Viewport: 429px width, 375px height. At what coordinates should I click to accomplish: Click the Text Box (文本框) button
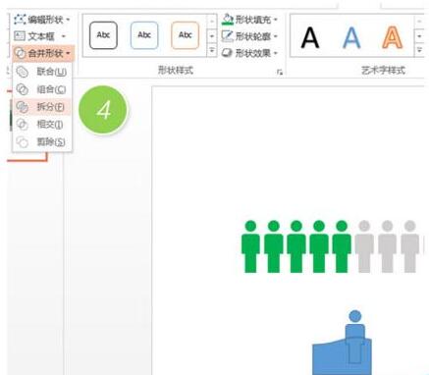(40, 36)
